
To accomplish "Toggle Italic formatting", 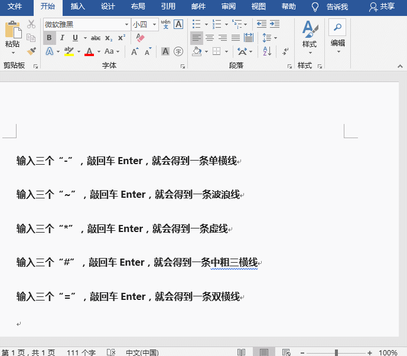I will tap(62, 38).
